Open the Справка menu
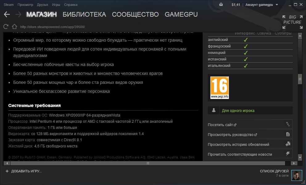This screenshot has width=306, height=185. pyautogui.click(x=71, y=5)
